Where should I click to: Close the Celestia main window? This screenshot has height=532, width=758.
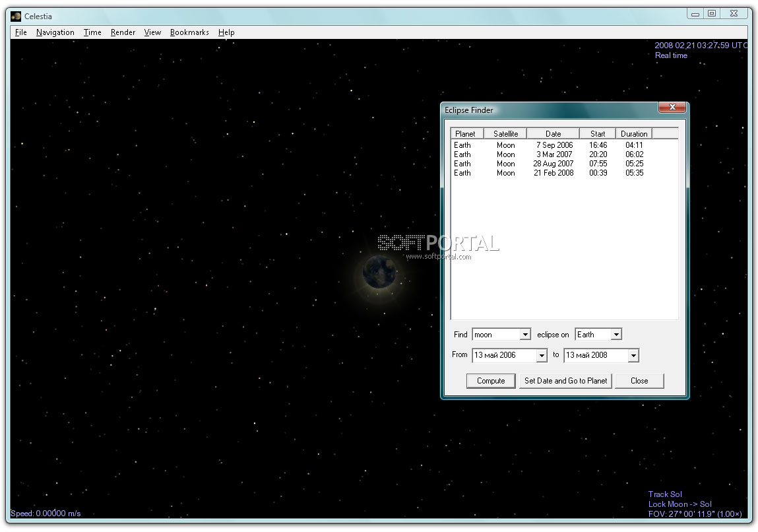(734, 14)
